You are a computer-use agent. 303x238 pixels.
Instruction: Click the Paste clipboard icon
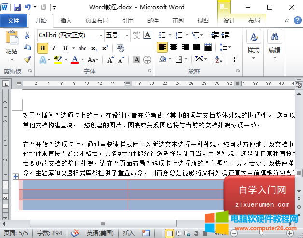coord(12,38)
